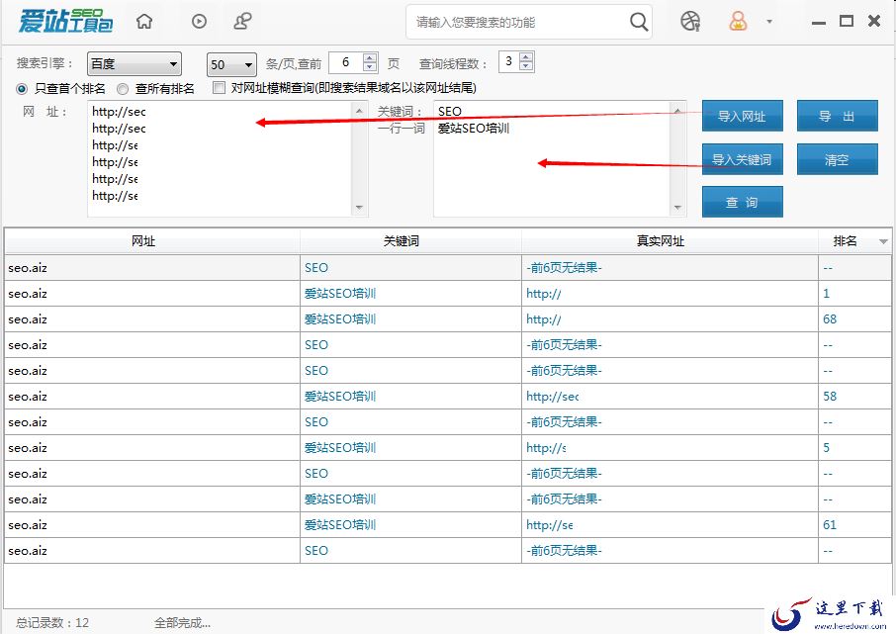
Task: Click the sort arrow beside 排名
Action: pyautogui.click(x=883, y=241)
